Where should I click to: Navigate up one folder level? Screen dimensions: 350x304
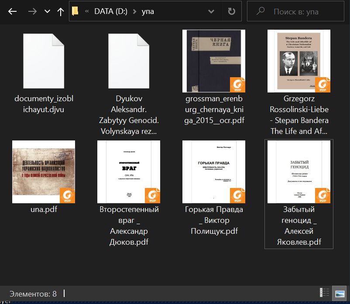61,12
